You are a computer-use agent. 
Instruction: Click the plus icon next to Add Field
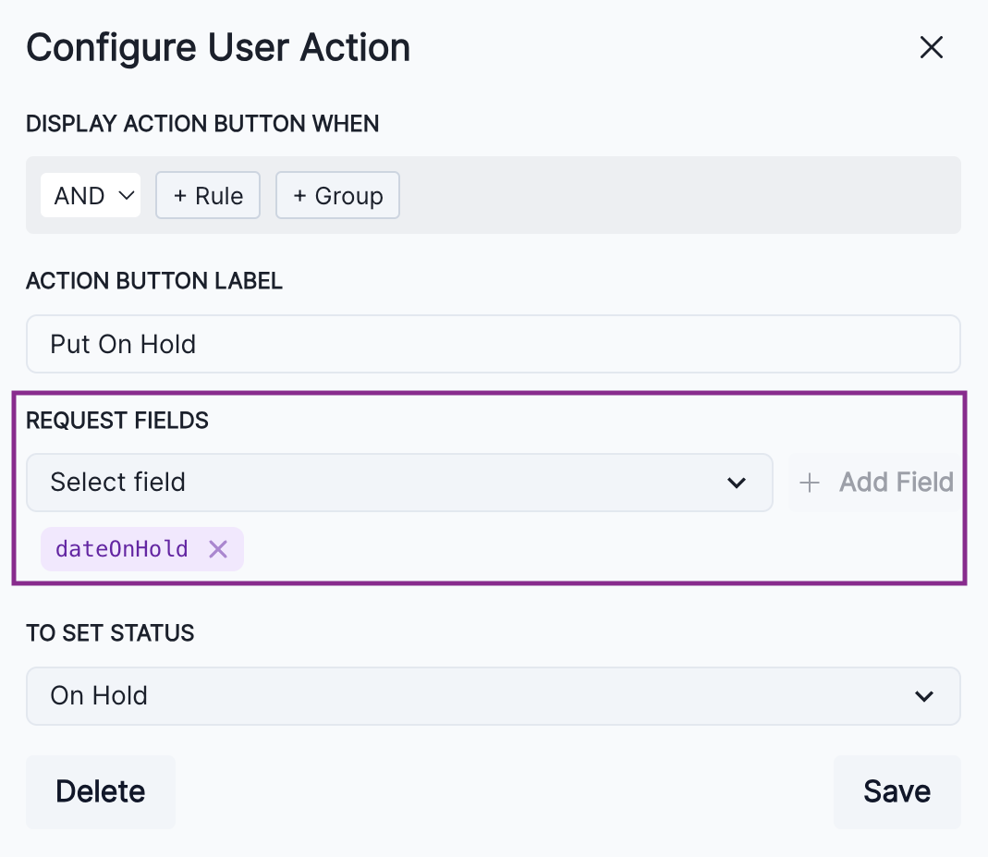click(810, 483)
